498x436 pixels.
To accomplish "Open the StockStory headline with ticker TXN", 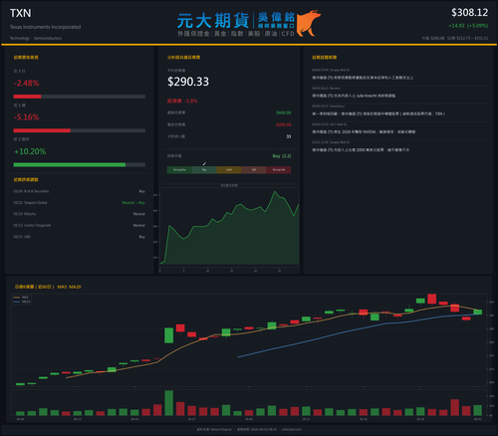I will 378,113.
